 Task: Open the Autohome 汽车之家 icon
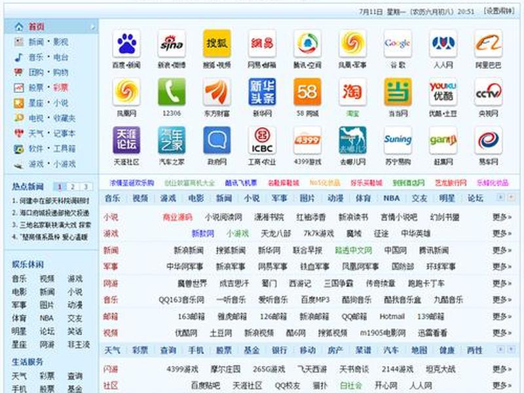coord(172,140)
